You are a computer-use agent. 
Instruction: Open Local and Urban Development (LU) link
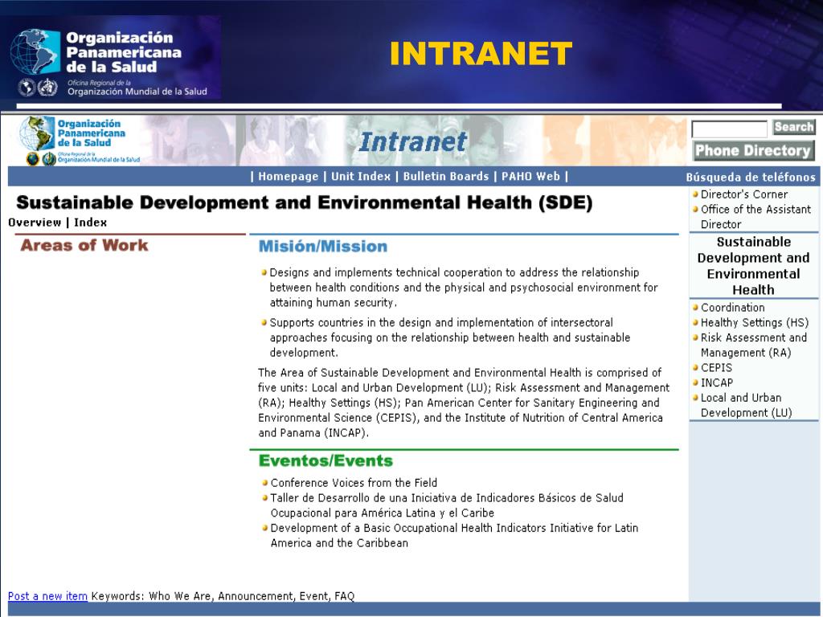point(747,405)
